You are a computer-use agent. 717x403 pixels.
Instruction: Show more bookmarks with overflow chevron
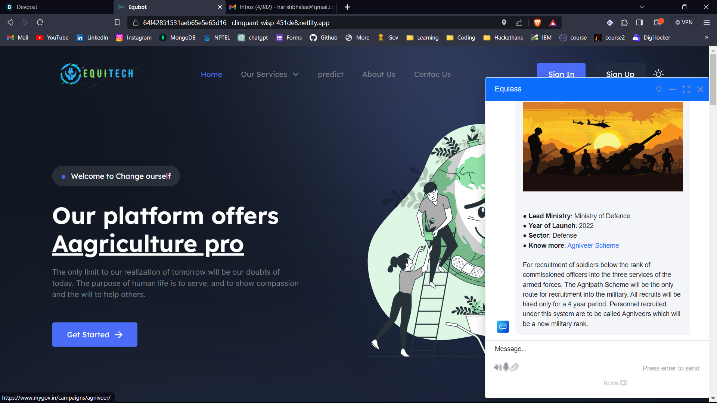pos(707,38)
